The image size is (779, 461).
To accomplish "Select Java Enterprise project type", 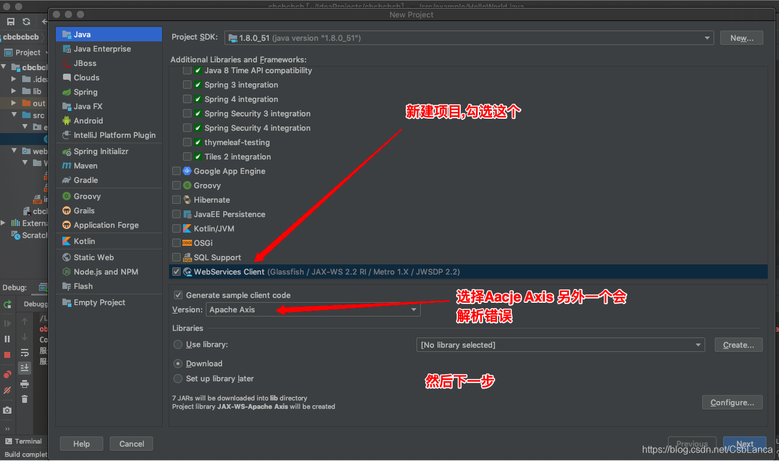I will 109,49.
